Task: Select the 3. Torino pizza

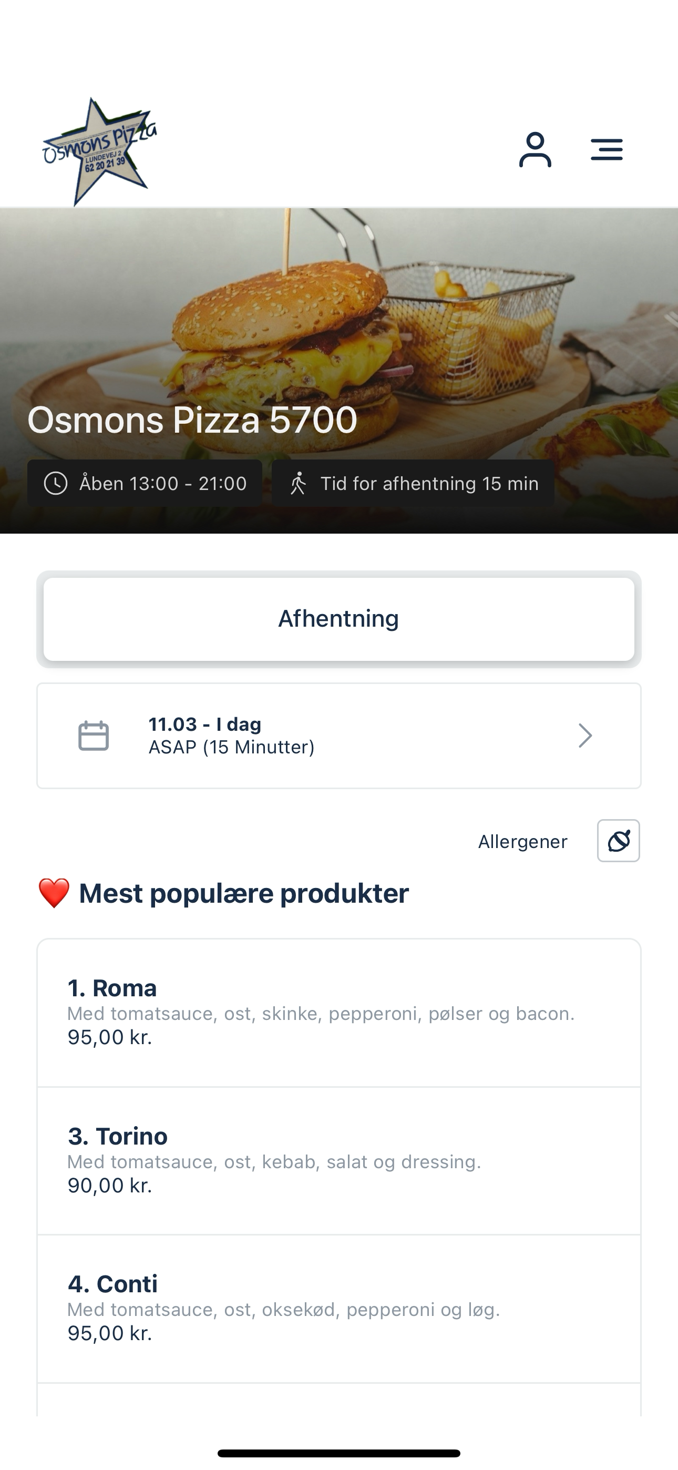Action: 339,1161
